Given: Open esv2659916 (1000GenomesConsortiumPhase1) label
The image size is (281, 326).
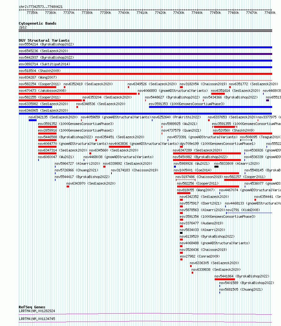Looking at the screenshot, I should 76,131.
